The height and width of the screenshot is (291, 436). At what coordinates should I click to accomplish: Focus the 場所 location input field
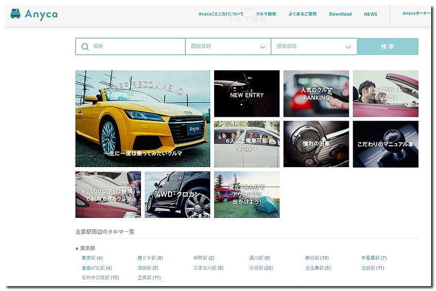[130, 46]
